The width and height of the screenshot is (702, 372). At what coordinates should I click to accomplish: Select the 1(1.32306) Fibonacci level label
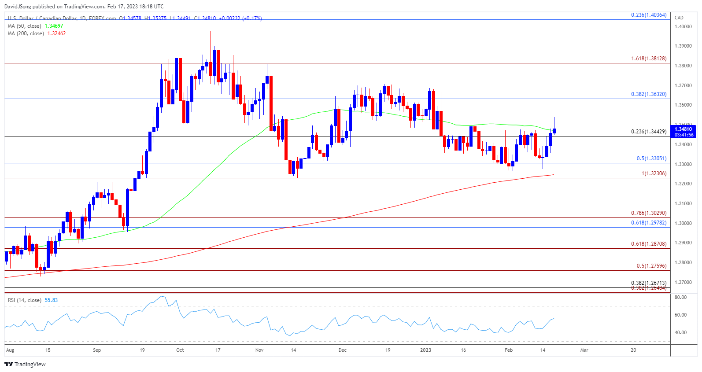[654, 173]
